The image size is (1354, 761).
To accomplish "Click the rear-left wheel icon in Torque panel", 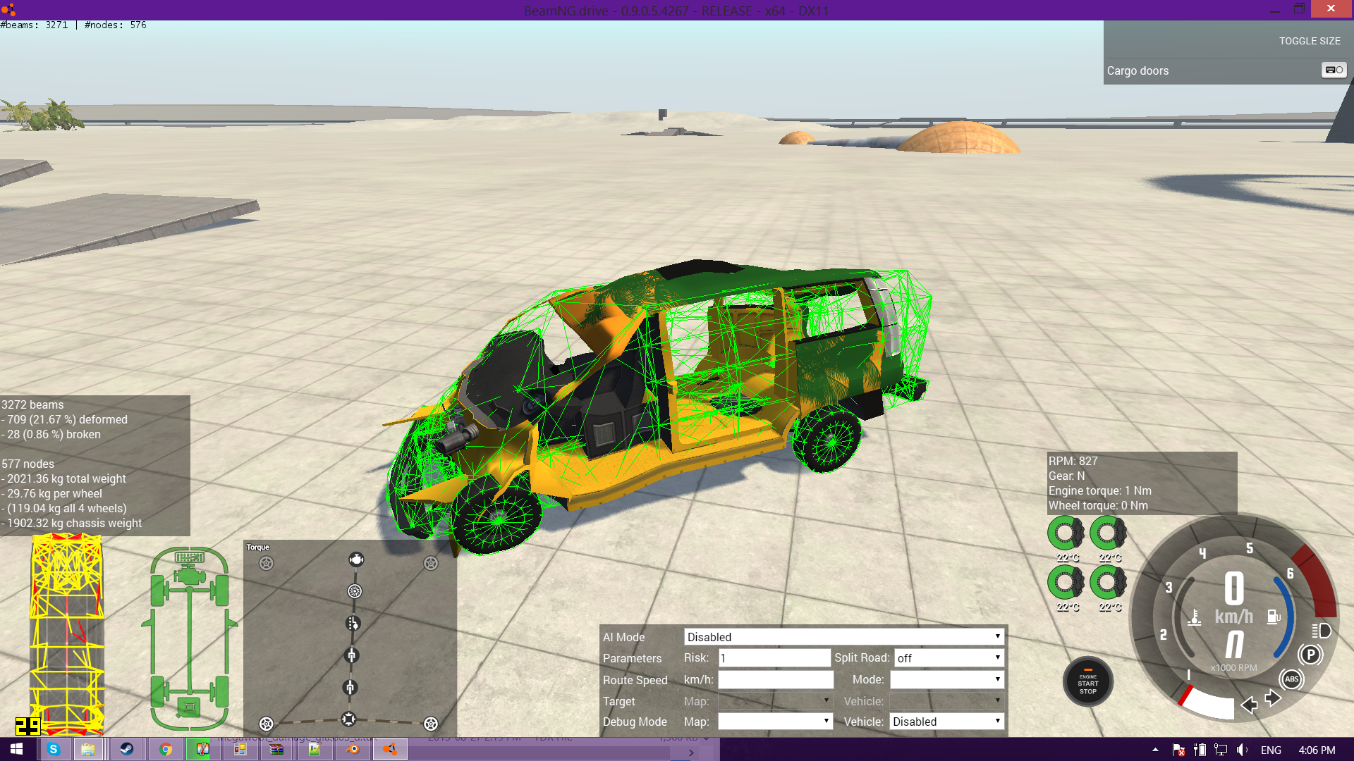I will click(266, 724).
